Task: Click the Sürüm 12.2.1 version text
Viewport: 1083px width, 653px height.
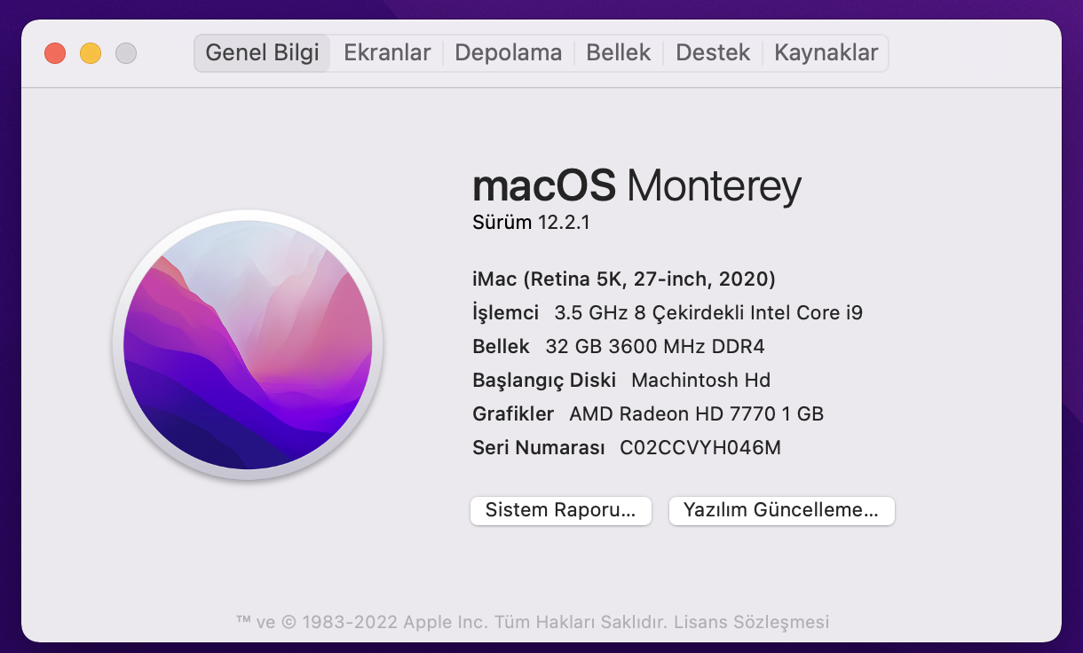Action: 531,223
